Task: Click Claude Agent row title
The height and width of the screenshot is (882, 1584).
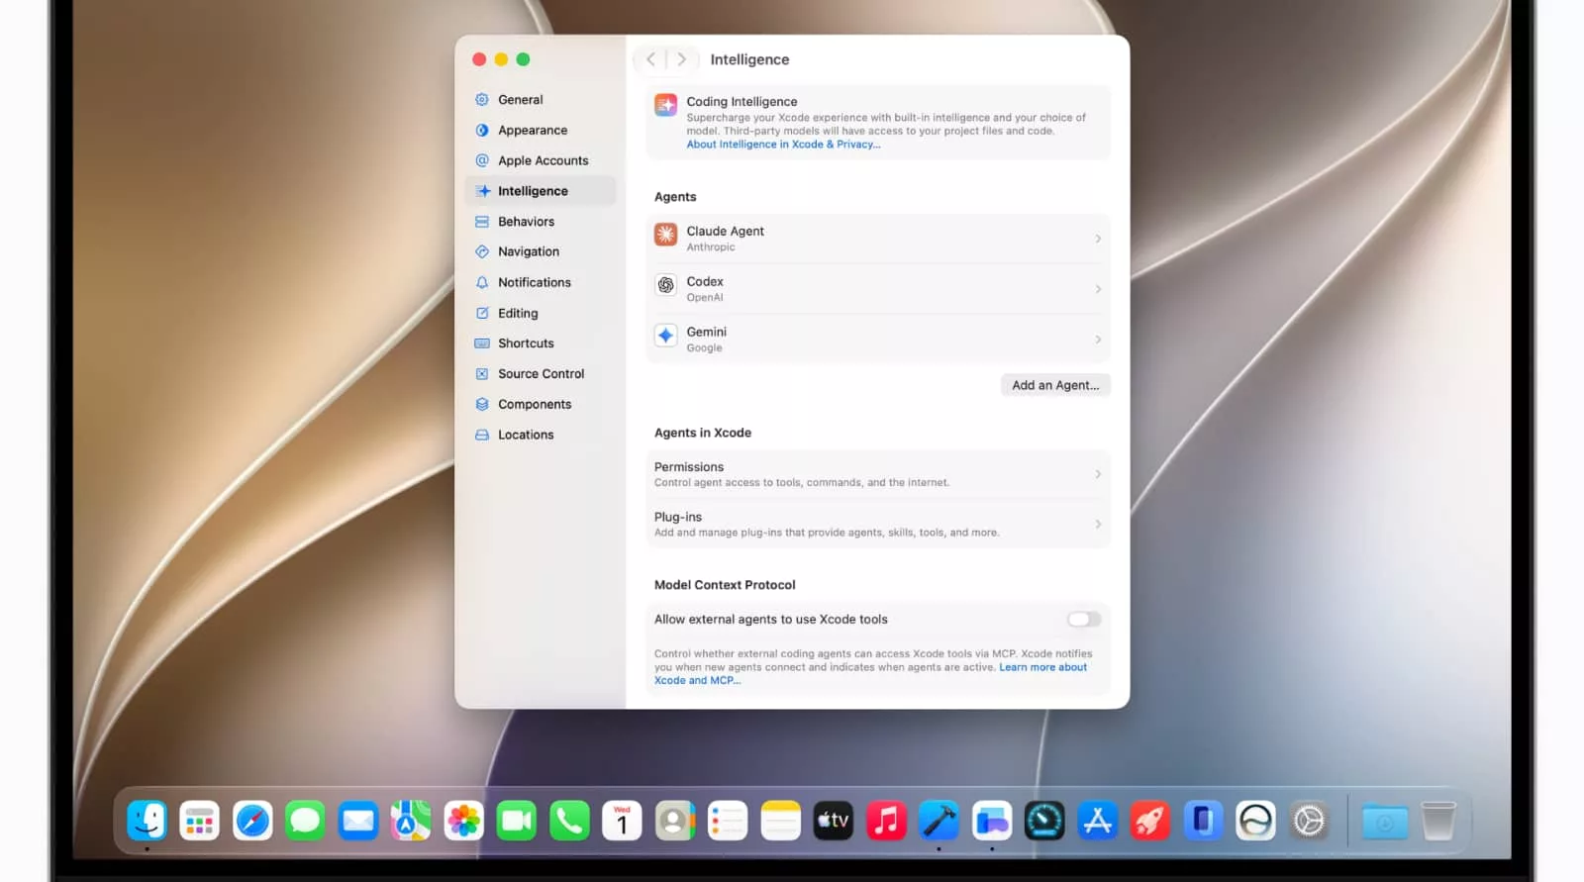Action: point(725,231)
